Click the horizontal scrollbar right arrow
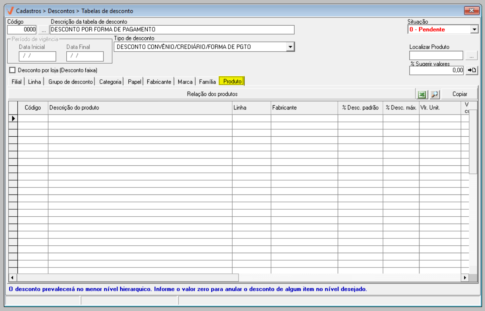This screenshot has height=311, width=485. [464, 278]
